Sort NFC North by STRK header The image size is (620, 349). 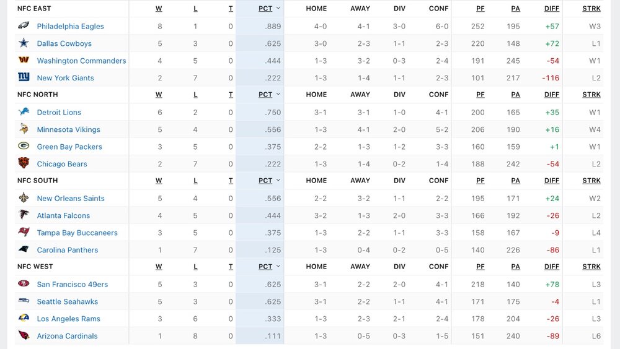(x=591, y=95)
